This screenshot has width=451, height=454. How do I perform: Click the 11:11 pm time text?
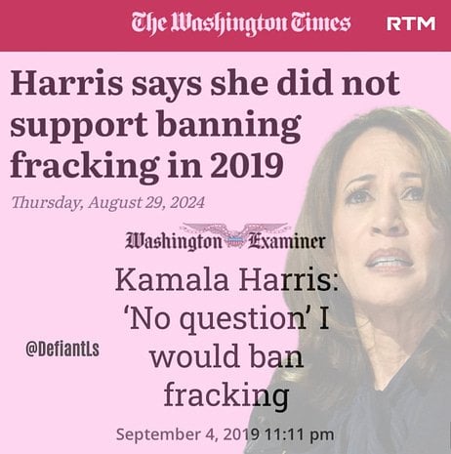tap(300, 434)
